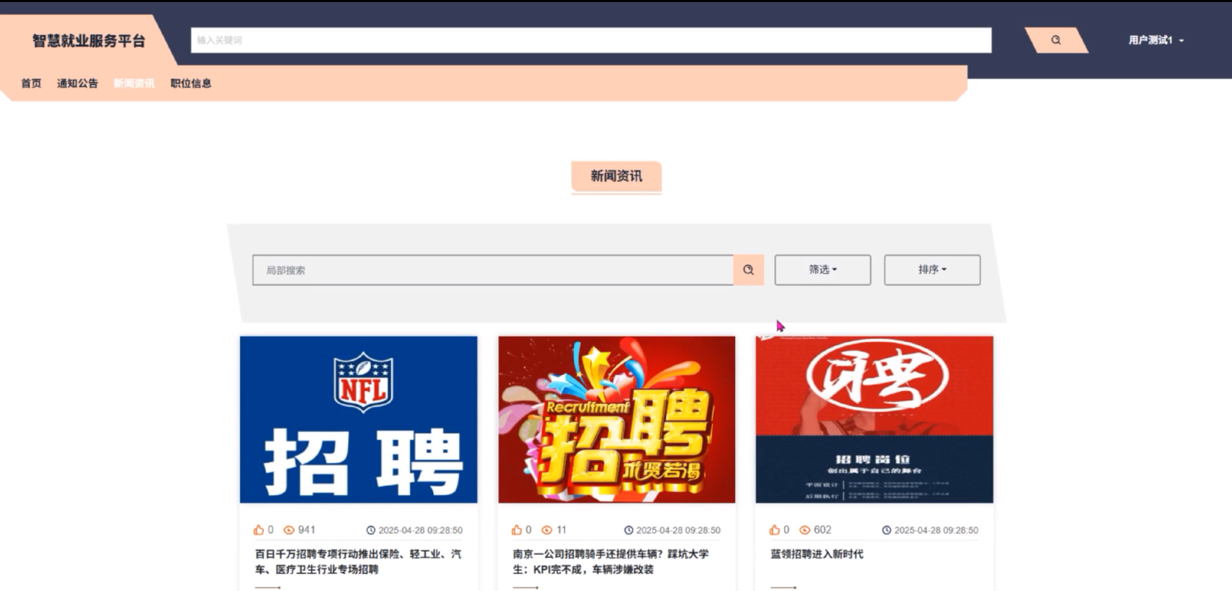The height and width of the screenshot is (591, 1232).
Task: Open the 蓝领招聘进入新时代 article title
Action: [x=816, y=554]
